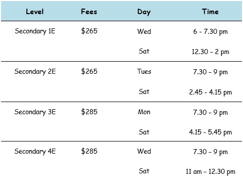Select the Secondary 4E level cell
243x188 pixels.
pyautogui.click(x=35, y=152)
